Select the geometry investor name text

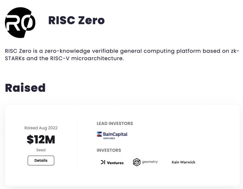[150, 162]
